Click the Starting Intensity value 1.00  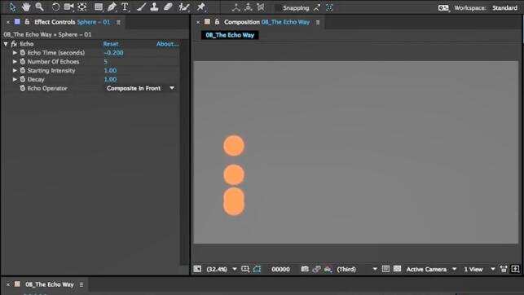[x=110, y=71]
